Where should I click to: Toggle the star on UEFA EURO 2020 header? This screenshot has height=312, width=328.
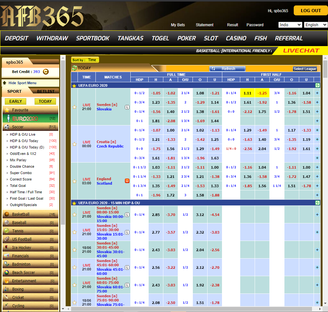(x=74, y=85)
